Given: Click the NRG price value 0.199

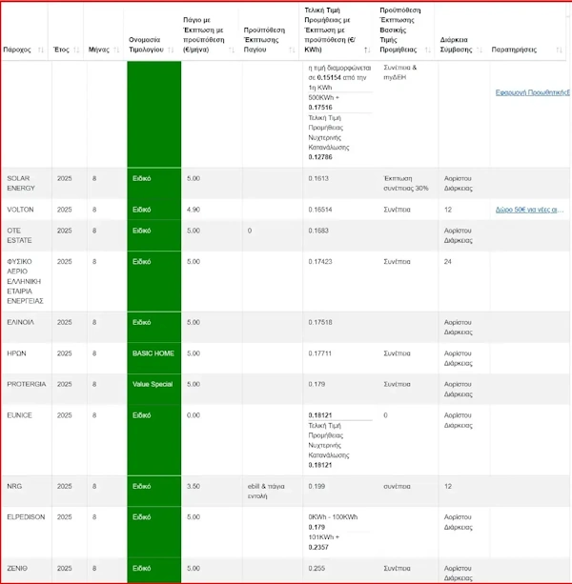Looking at the screenshot, I should (317, 486).
